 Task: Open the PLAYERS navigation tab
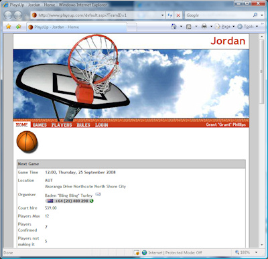[62, 125]
